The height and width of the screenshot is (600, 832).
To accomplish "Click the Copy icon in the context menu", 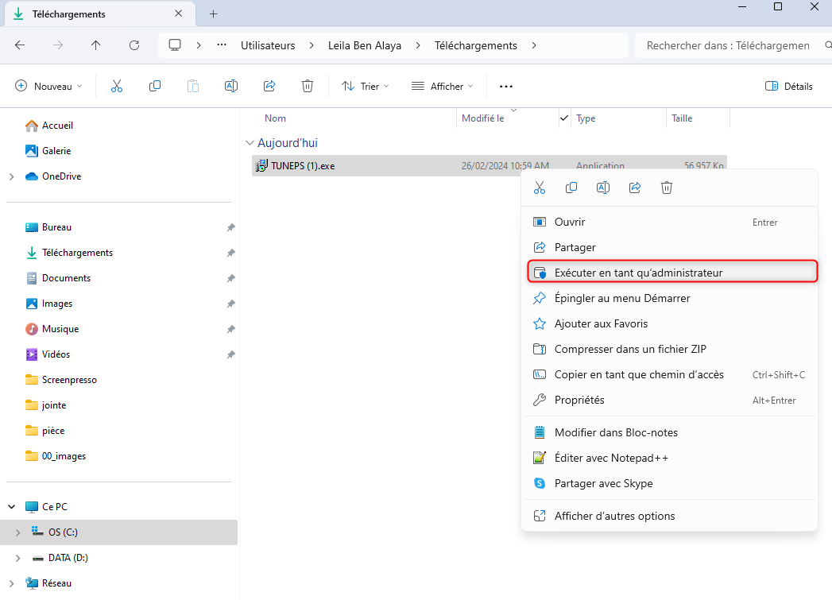I will tap(571, 188).
